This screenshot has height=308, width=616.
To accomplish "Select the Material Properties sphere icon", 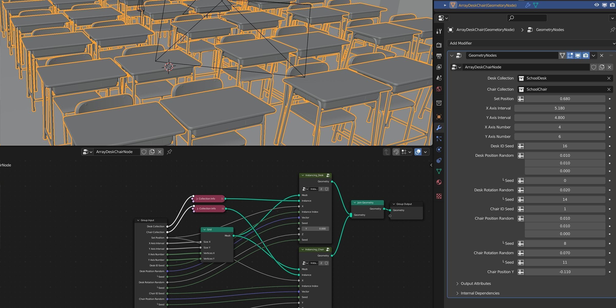I will pyautogui.click(x=439, y=182).
